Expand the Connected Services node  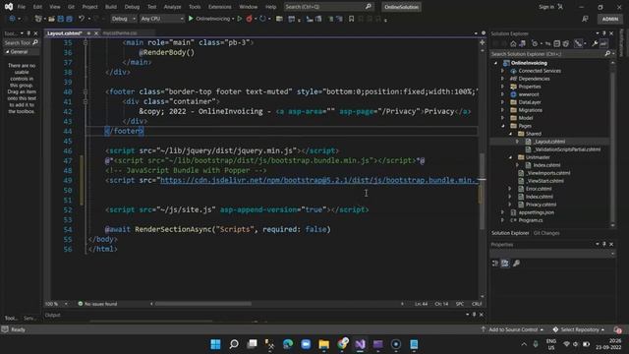click(502, 71)
